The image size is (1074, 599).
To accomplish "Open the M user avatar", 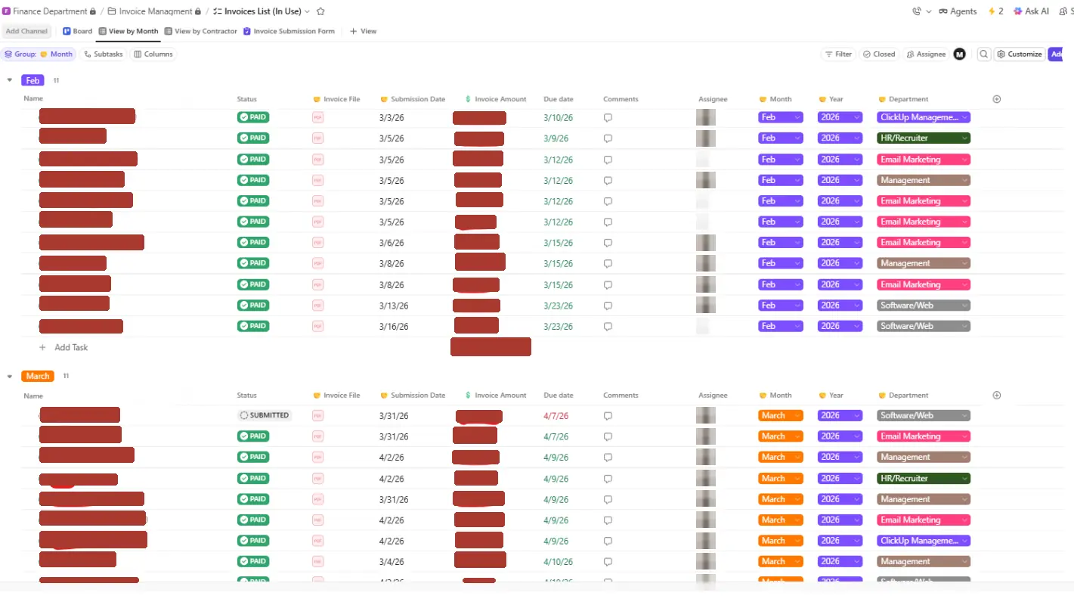I will tap(959, 54).
